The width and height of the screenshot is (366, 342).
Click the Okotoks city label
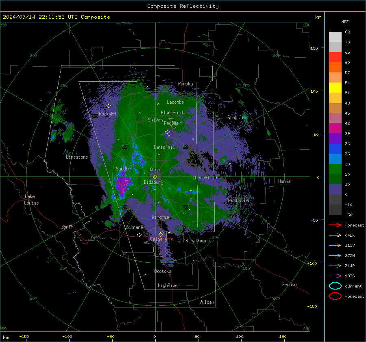[163, 271]
